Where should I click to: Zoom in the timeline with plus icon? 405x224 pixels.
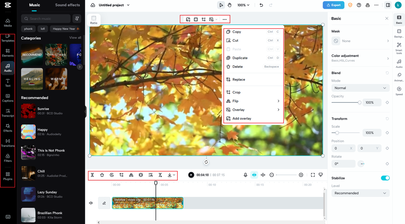[301, 175]
